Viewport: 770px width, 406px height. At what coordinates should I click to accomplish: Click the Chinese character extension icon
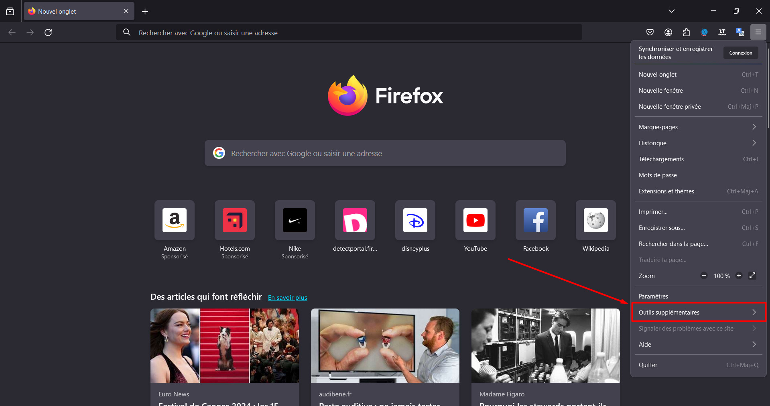[722, 32]
